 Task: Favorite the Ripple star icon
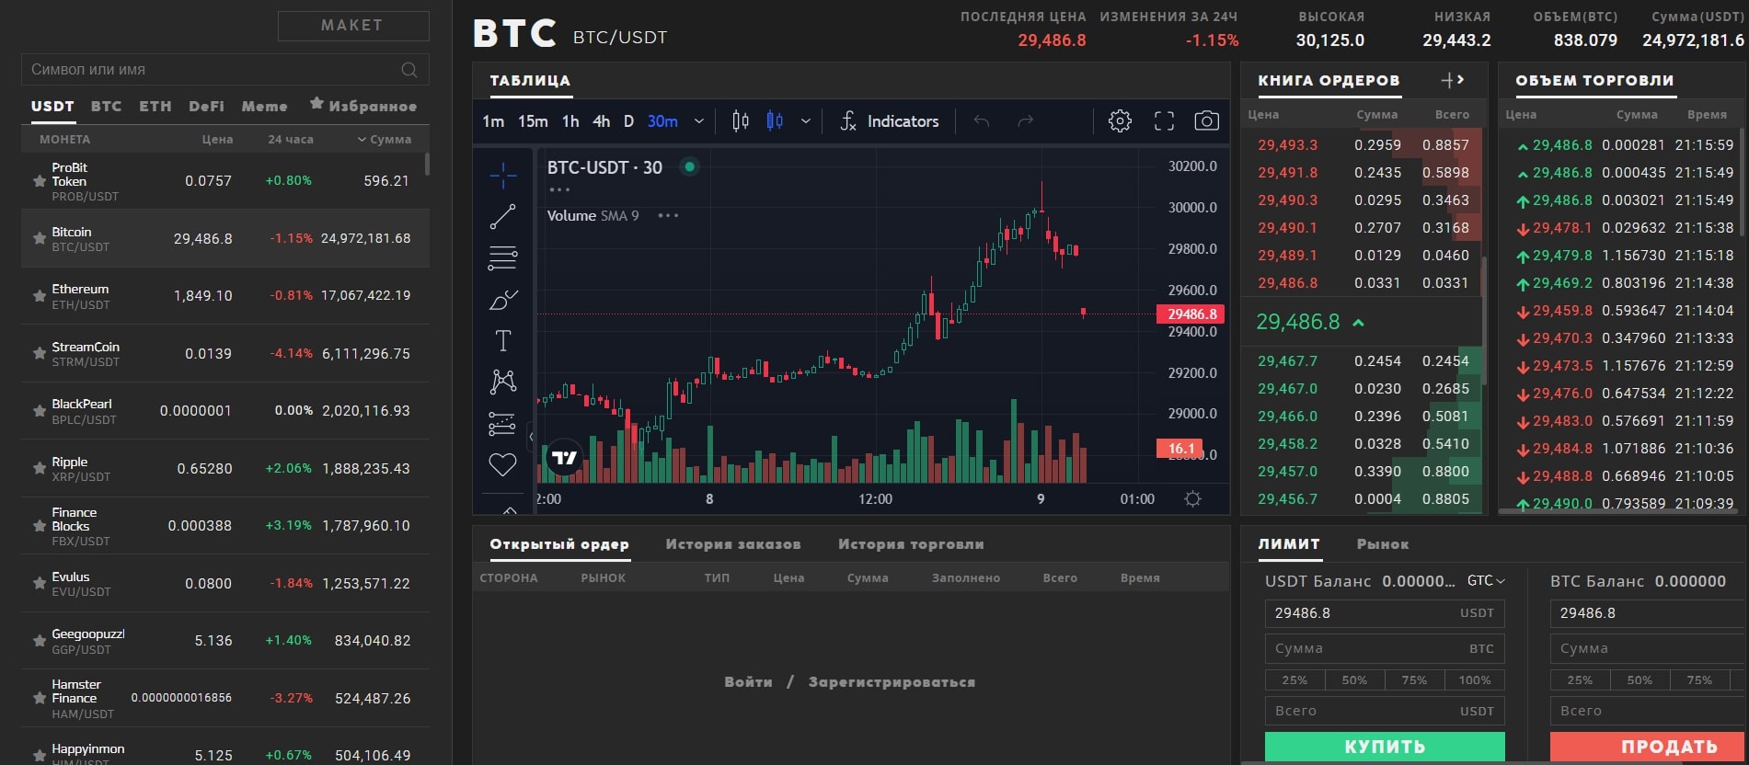(x=39, y=469)
